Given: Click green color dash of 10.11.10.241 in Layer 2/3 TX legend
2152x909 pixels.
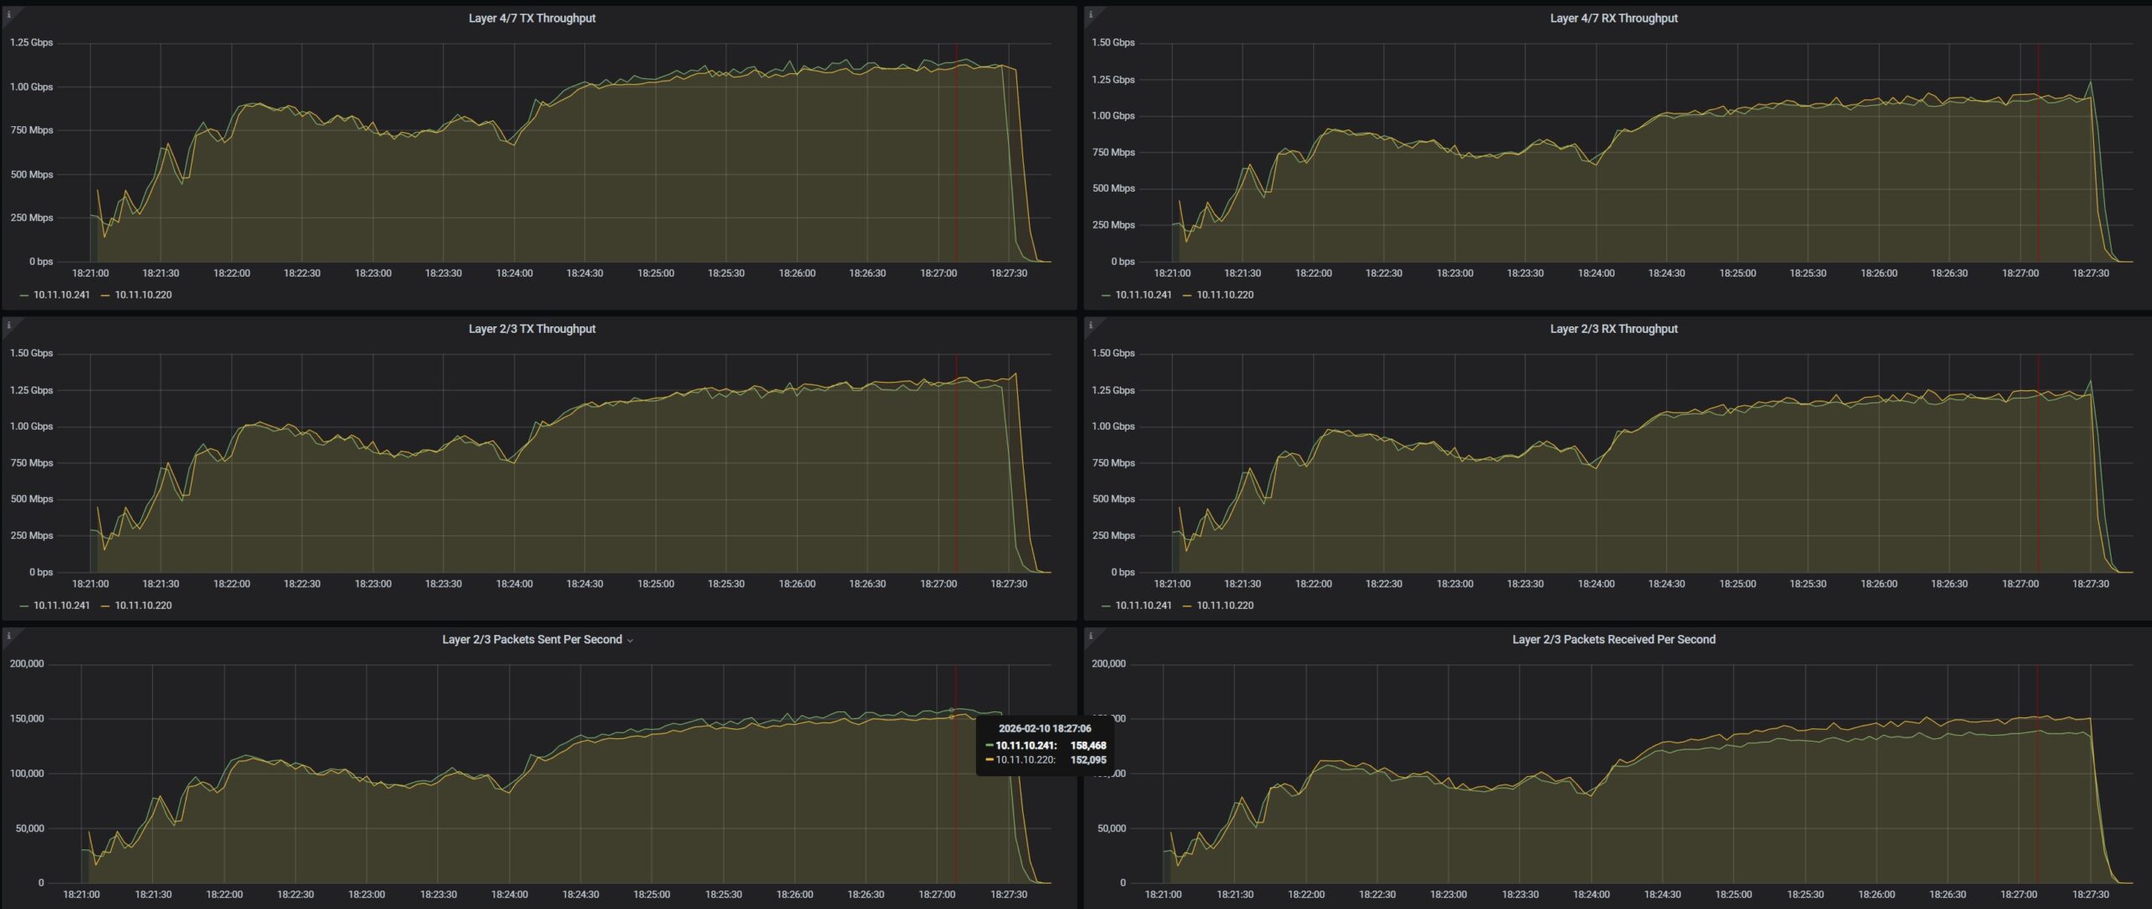Looking at the screenshot, I should click(24, 606).
